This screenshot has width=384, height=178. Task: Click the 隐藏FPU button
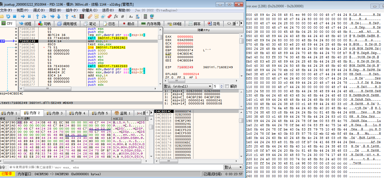tap(204, 30)
